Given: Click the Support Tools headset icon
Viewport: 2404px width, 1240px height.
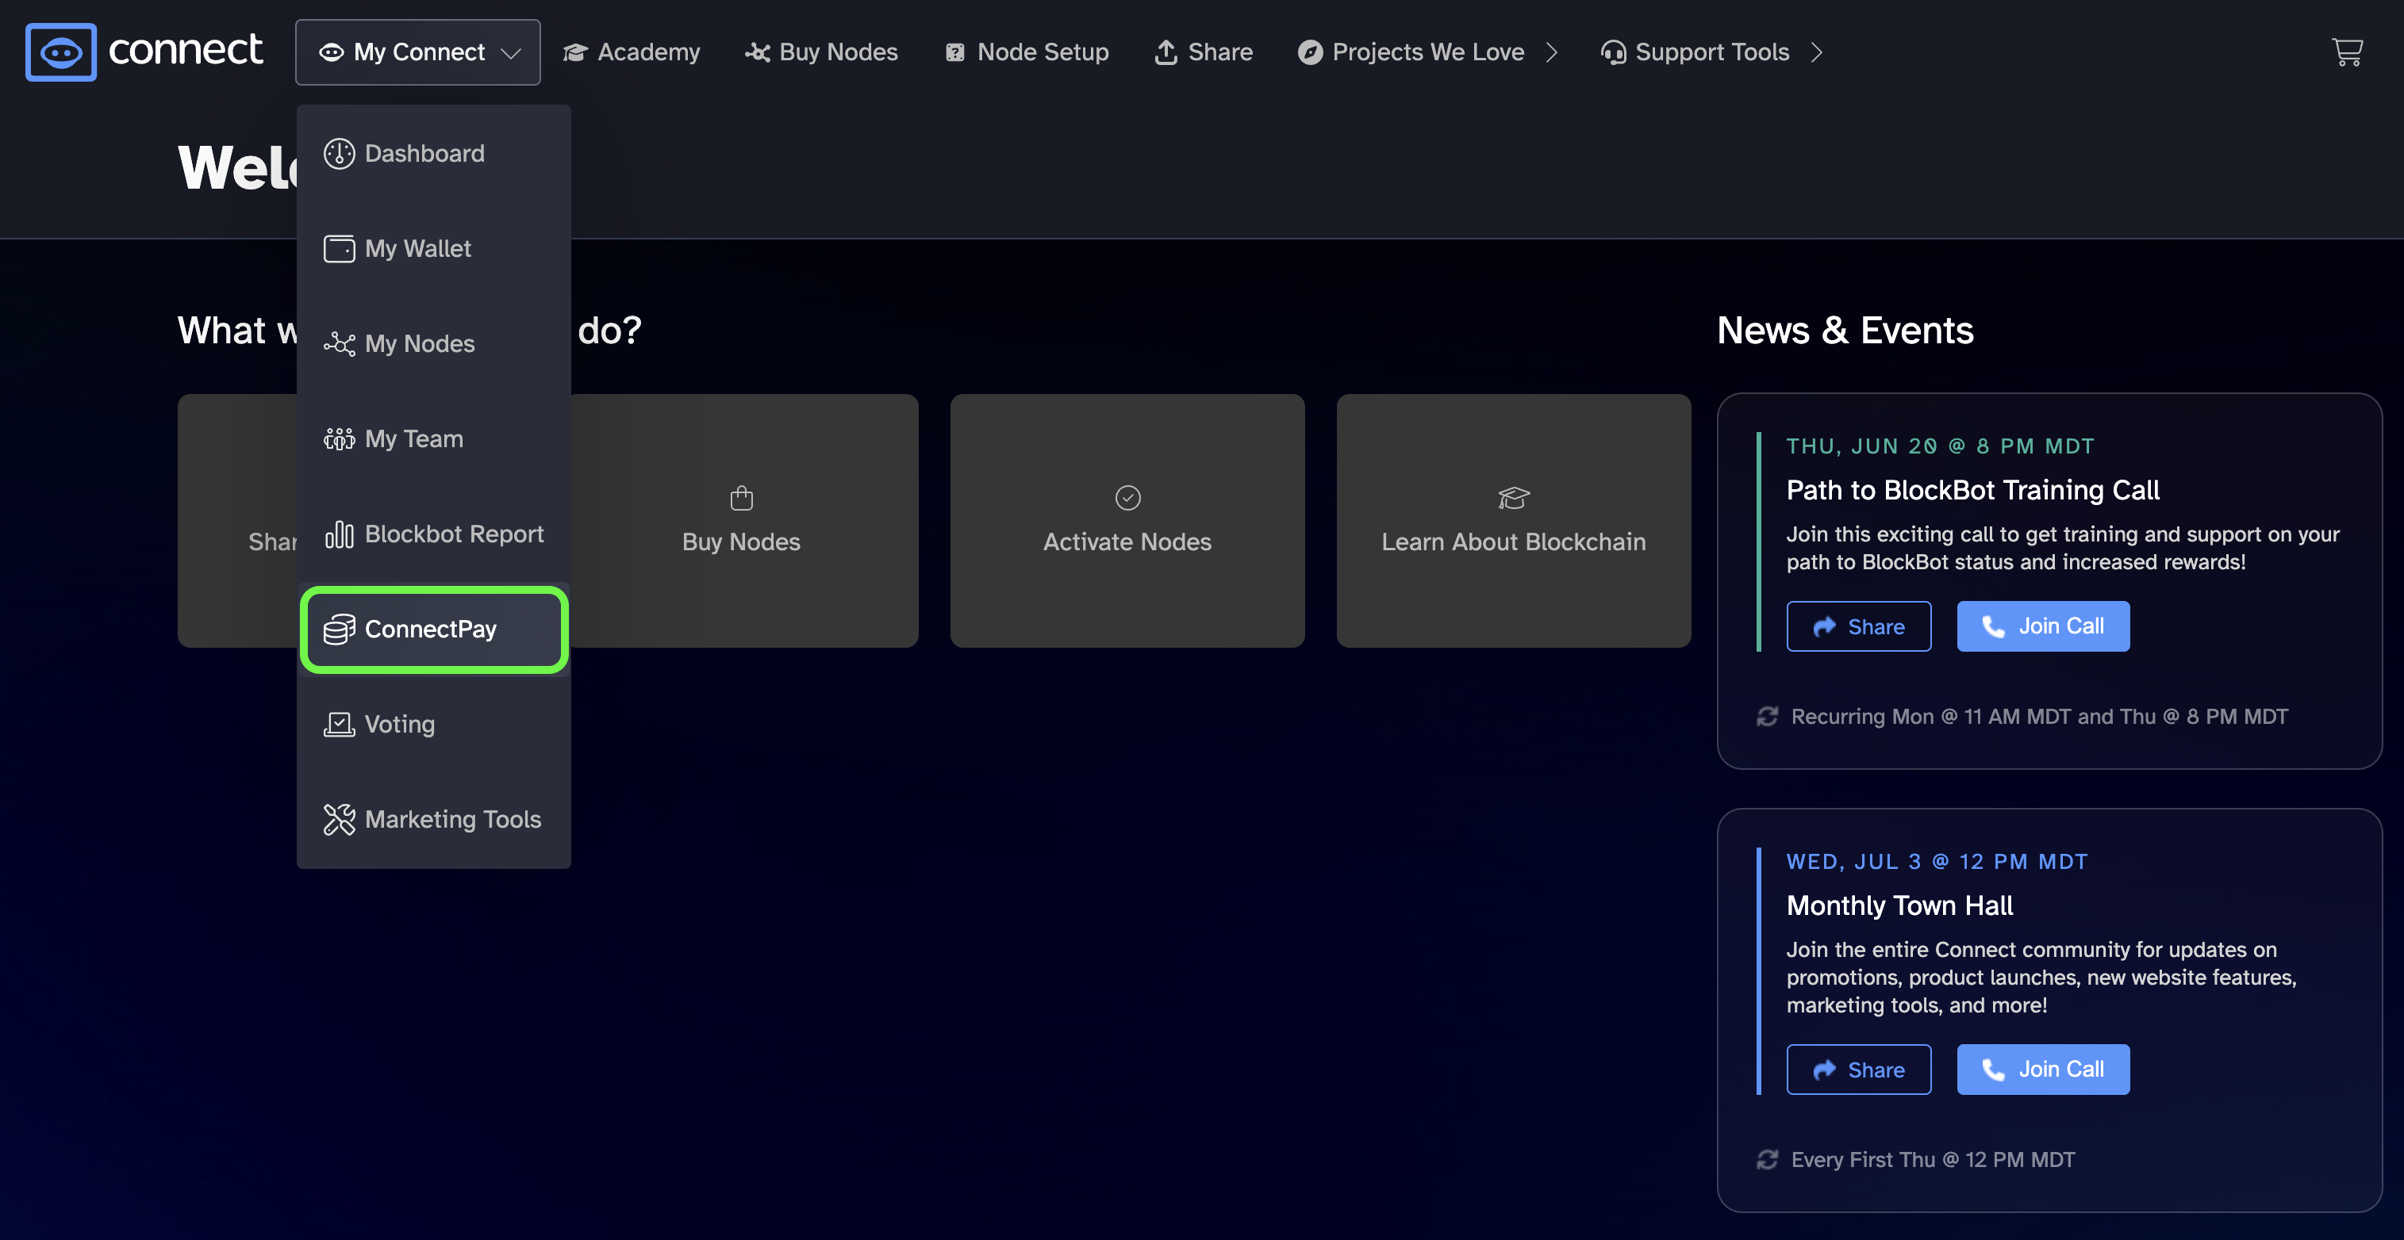Looking at the screenshot, I should 1614,52.
